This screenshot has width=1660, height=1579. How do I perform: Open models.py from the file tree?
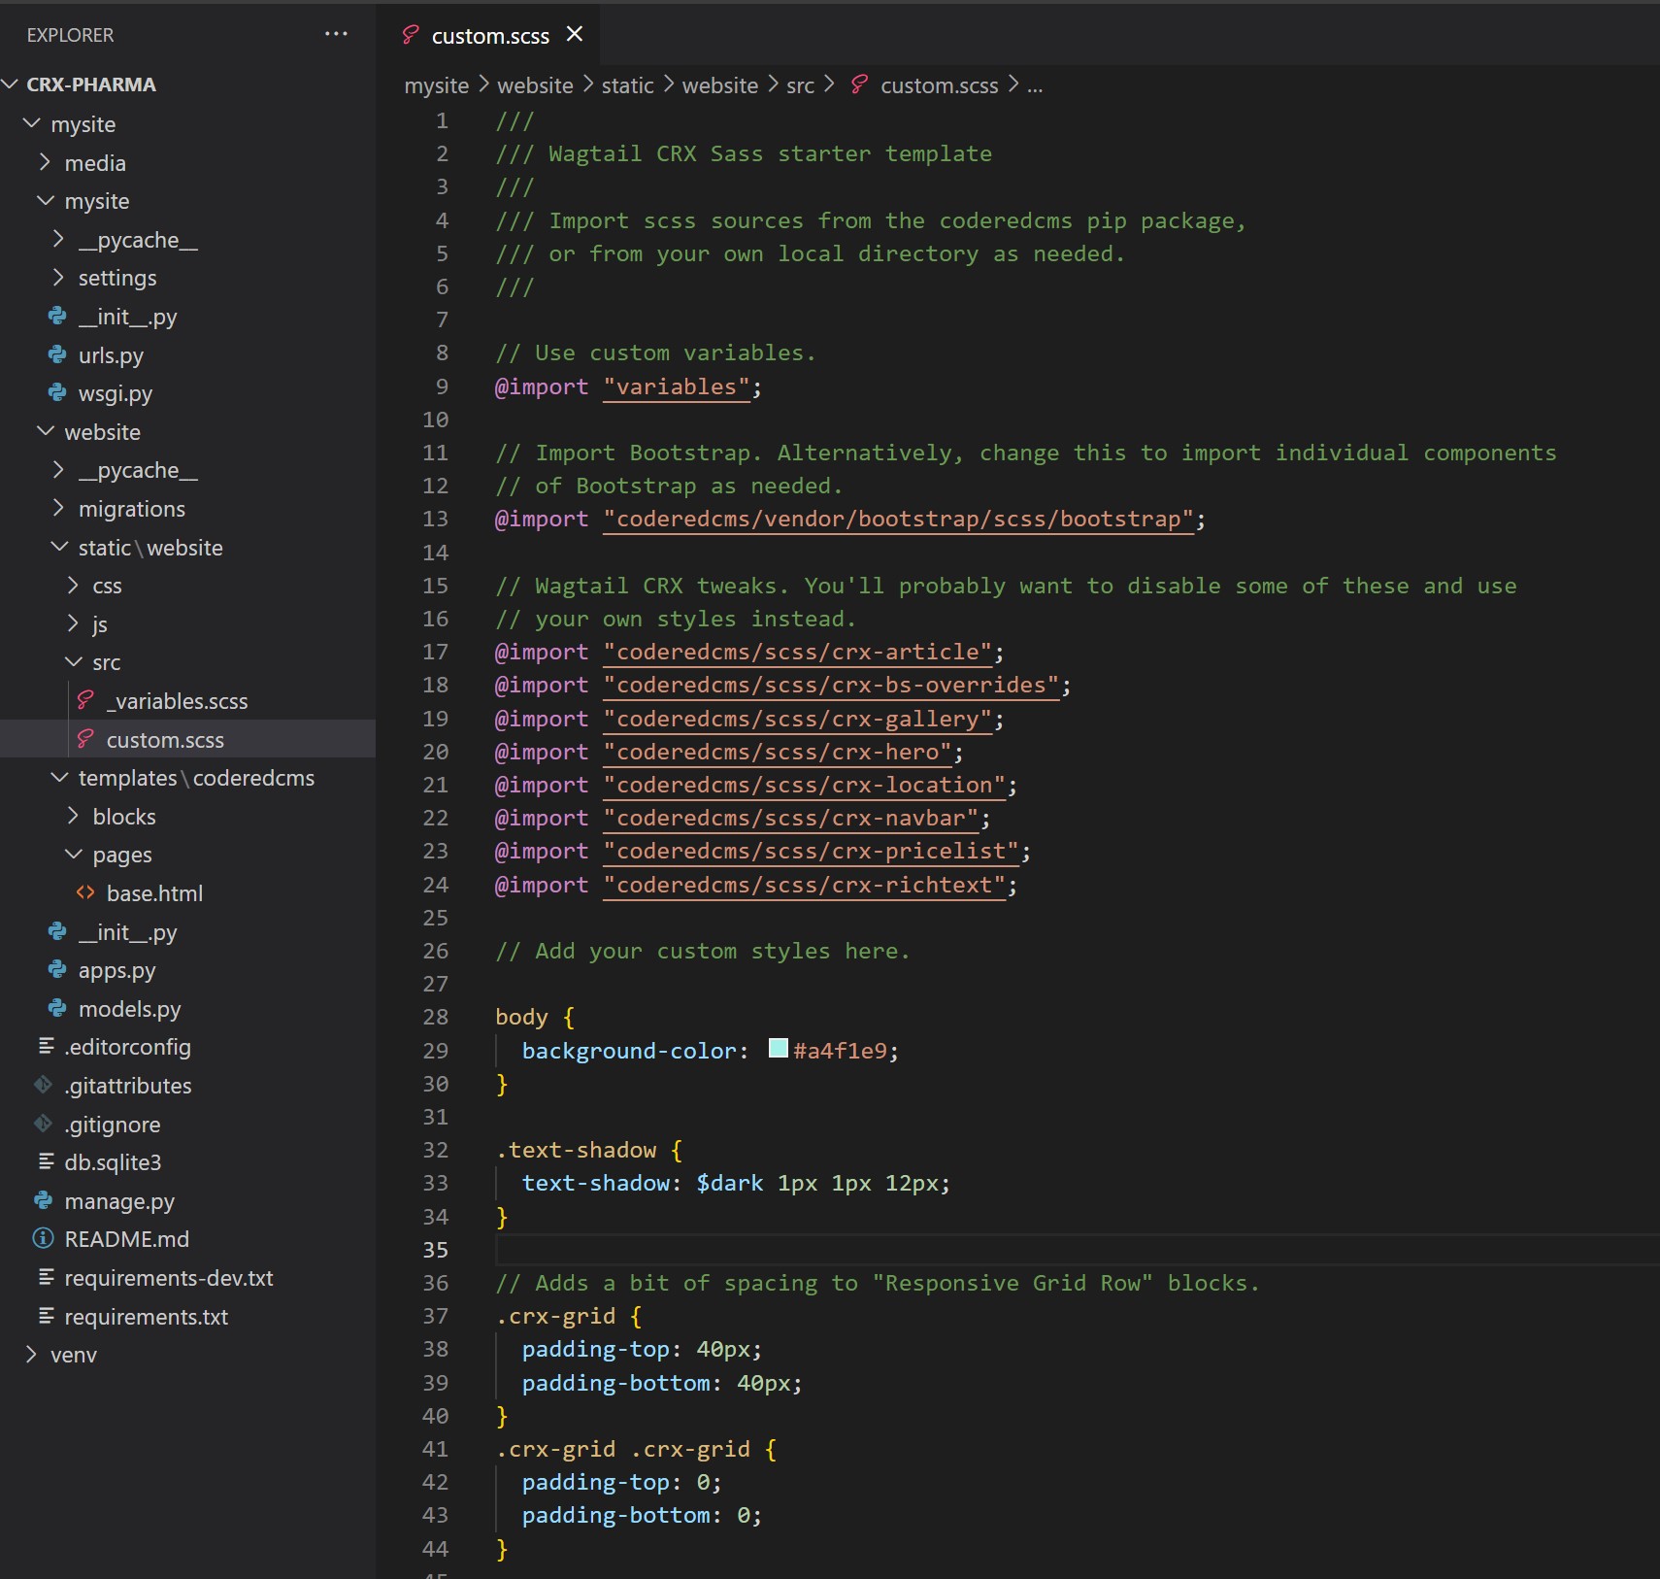(x=129, y=1008)
